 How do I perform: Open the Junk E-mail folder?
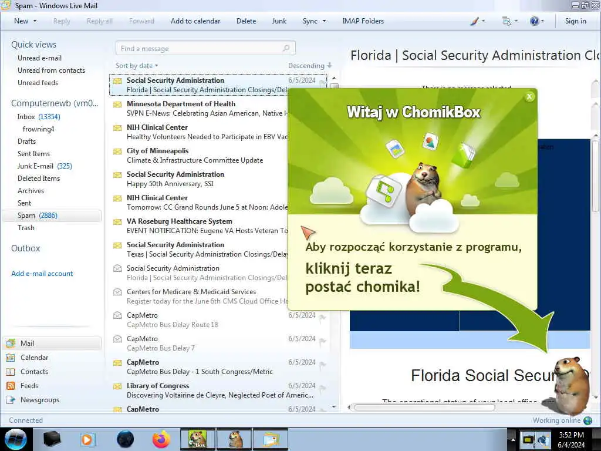[45, 166]
